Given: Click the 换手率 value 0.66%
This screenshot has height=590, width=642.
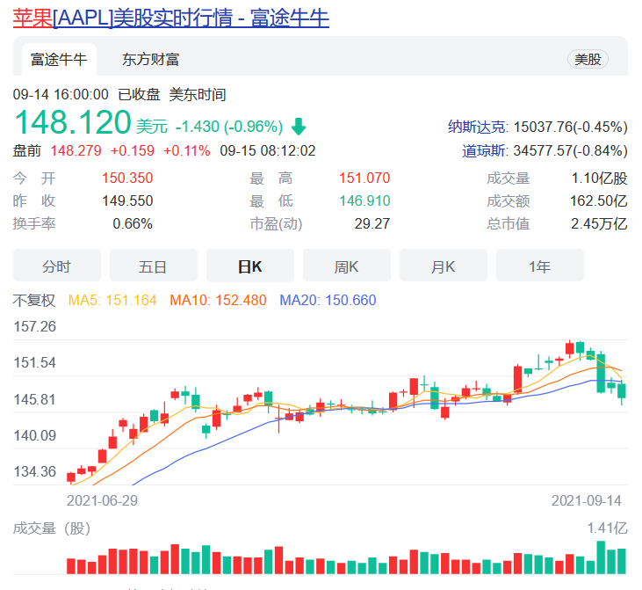Looking at the screenshot, I should (133, 223).
